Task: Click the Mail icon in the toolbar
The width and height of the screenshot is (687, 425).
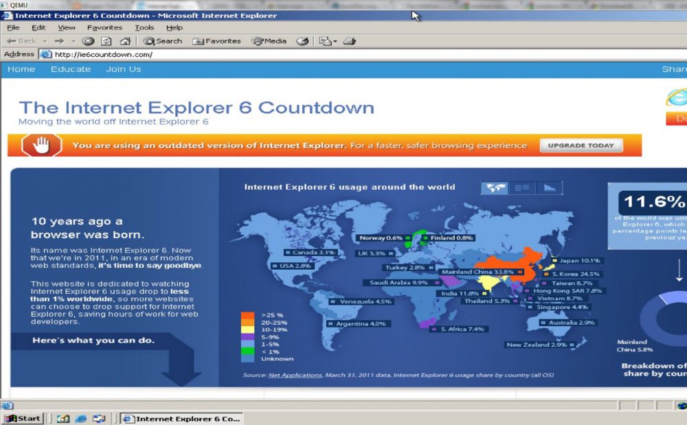Action: coord(325,41)
